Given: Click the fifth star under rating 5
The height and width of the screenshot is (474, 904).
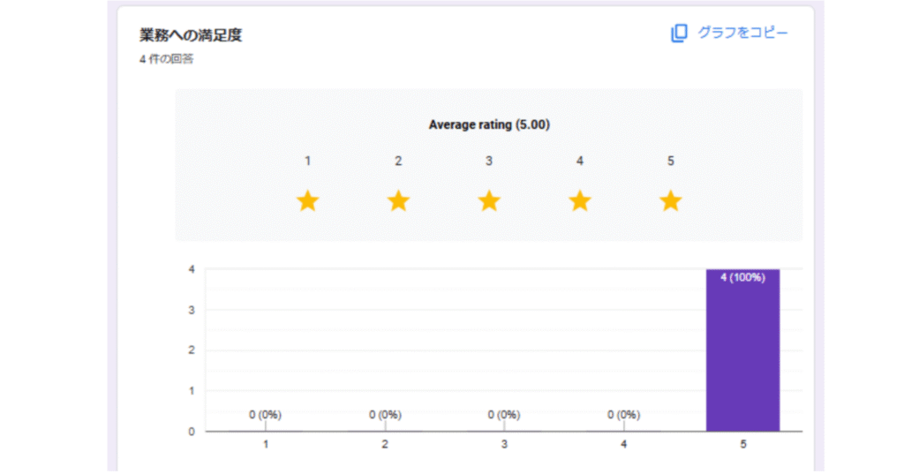Looking at the screenshot, I should tap(671, 201).
